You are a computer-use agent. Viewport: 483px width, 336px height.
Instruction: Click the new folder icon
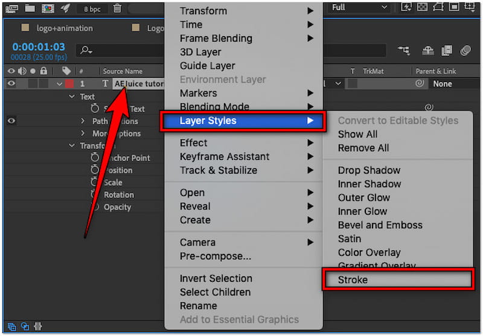30,8
